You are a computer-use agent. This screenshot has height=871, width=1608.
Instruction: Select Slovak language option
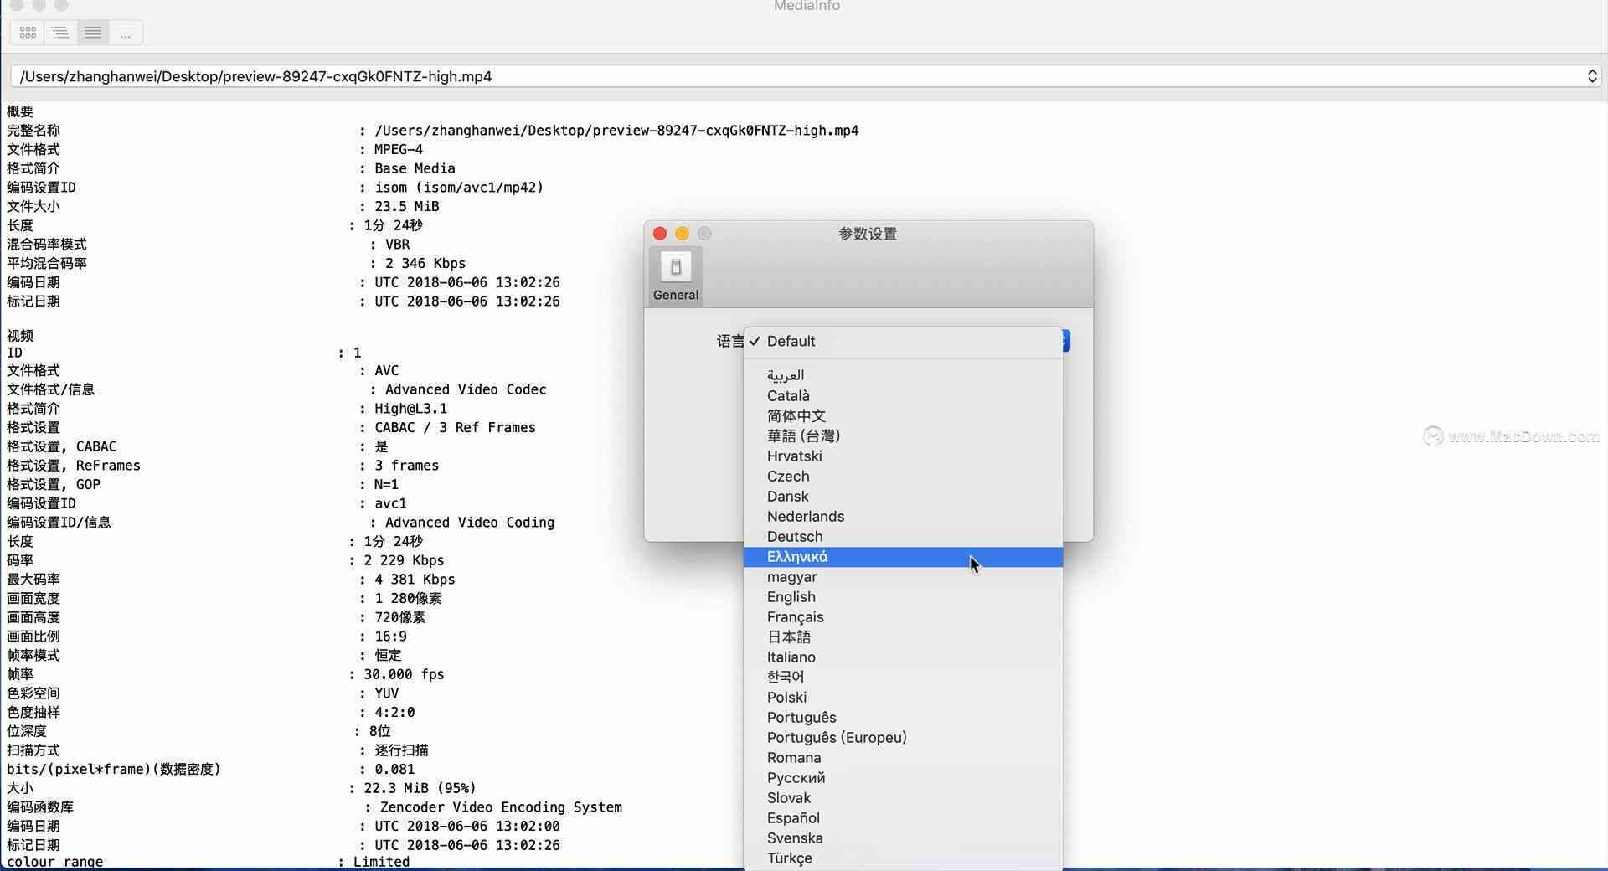coord(903,797)
